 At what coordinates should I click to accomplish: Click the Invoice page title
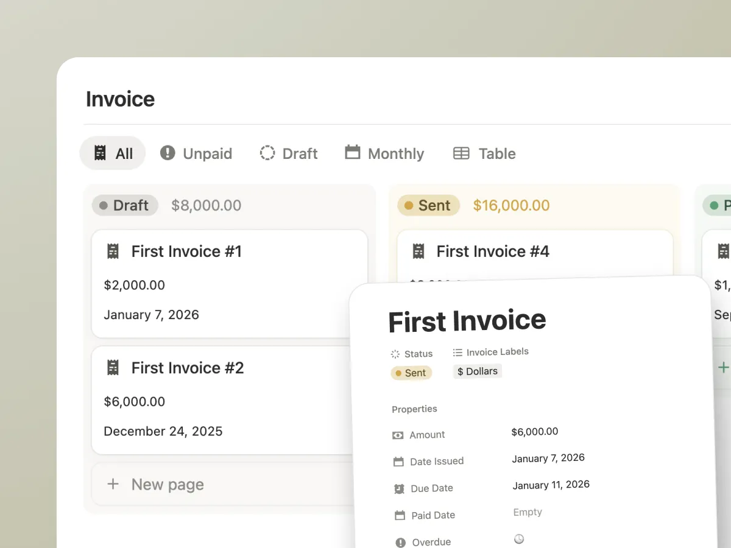(120, 99)
